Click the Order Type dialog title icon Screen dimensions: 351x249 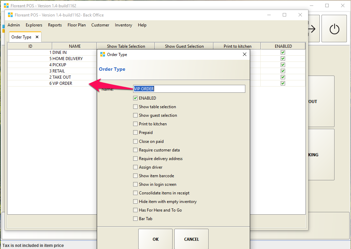pos(103,55)
